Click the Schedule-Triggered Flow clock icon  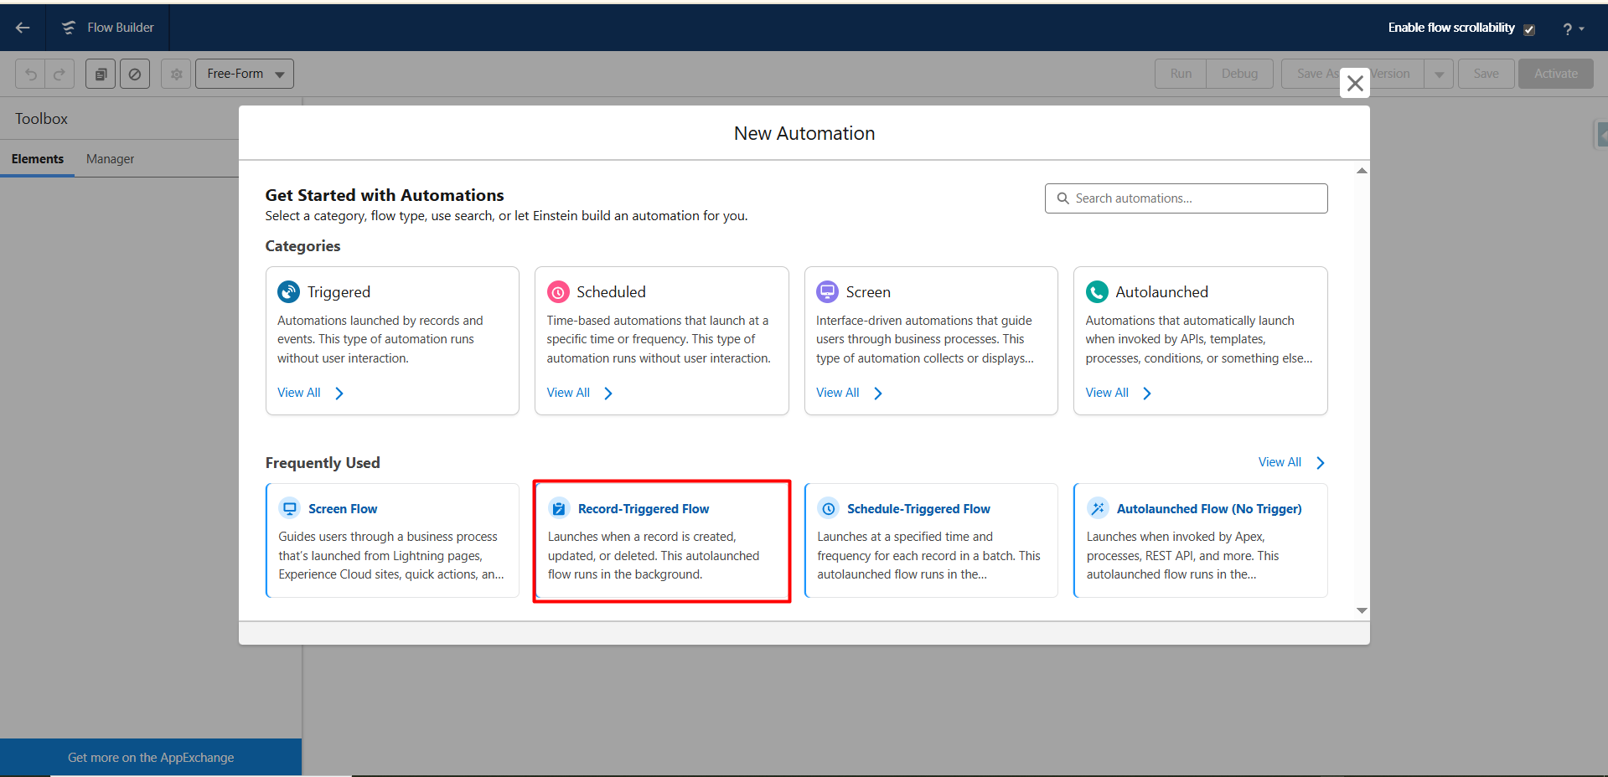click(829, 508)
